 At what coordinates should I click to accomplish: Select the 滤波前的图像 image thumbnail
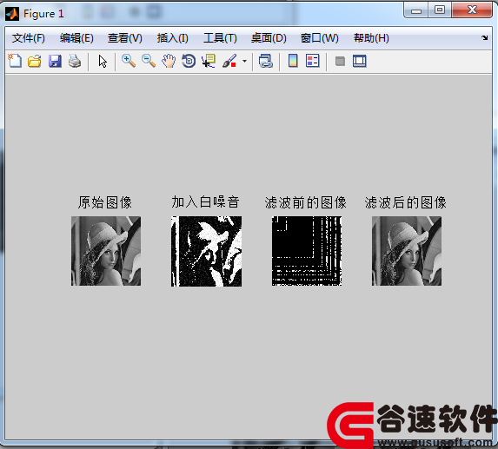coord(307,251)
